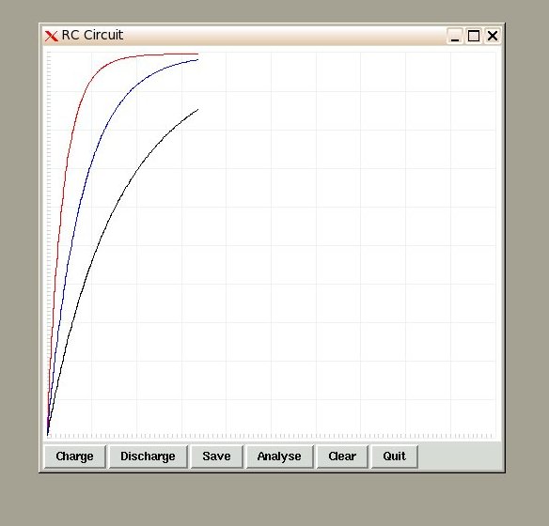Click the empty button bar space beside Quit
This screenshot has width=549, height=526.
[460, 456]
